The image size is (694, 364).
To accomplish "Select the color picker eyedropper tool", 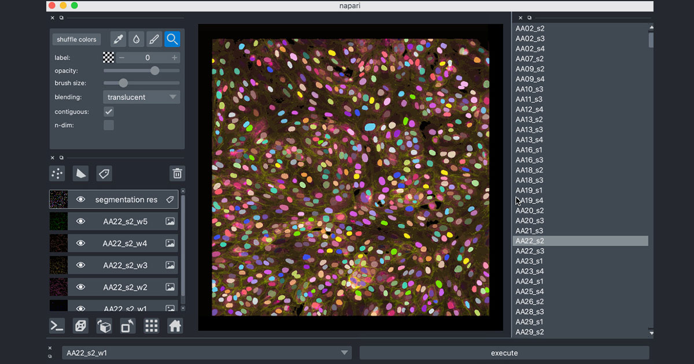I will coord(119,39).
